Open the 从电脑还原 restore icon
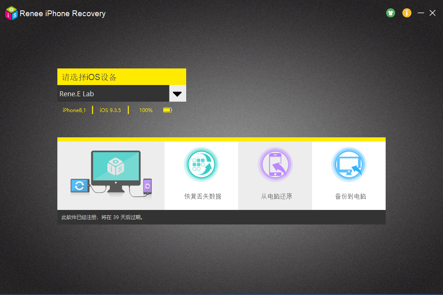The height and width of the screenshot is (295, 443). click(275, 165)
